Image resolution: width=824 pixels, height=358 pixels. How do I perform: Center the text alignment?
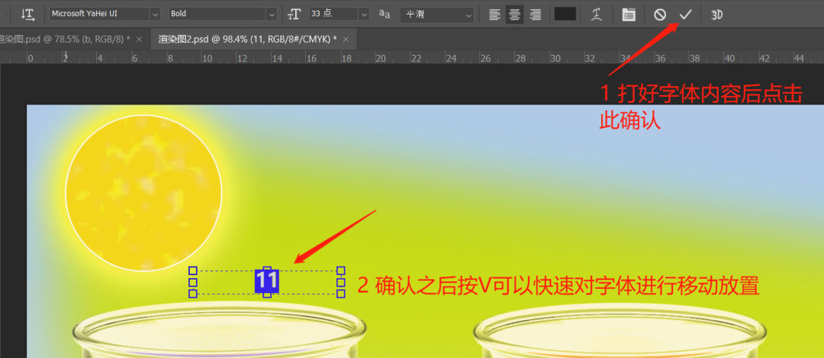coord(514,14)
